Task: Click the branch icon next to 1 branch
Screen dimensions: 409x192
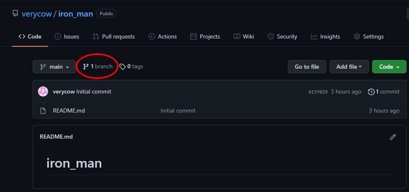Action: click(x=86, y=67)
